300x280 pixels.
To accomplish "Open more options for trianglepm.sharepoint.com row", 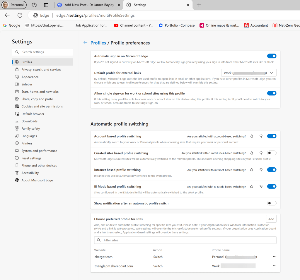I will (275, 266).
